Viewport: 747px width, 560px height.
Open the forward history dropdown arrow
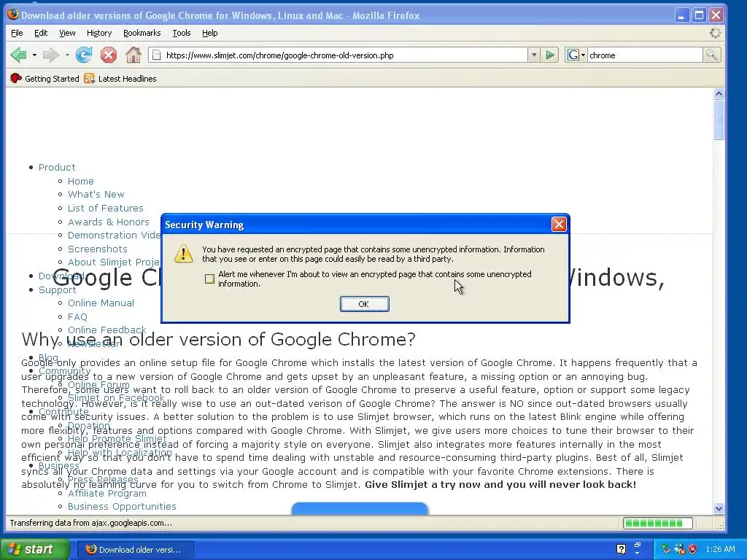[x=67, y=55]
